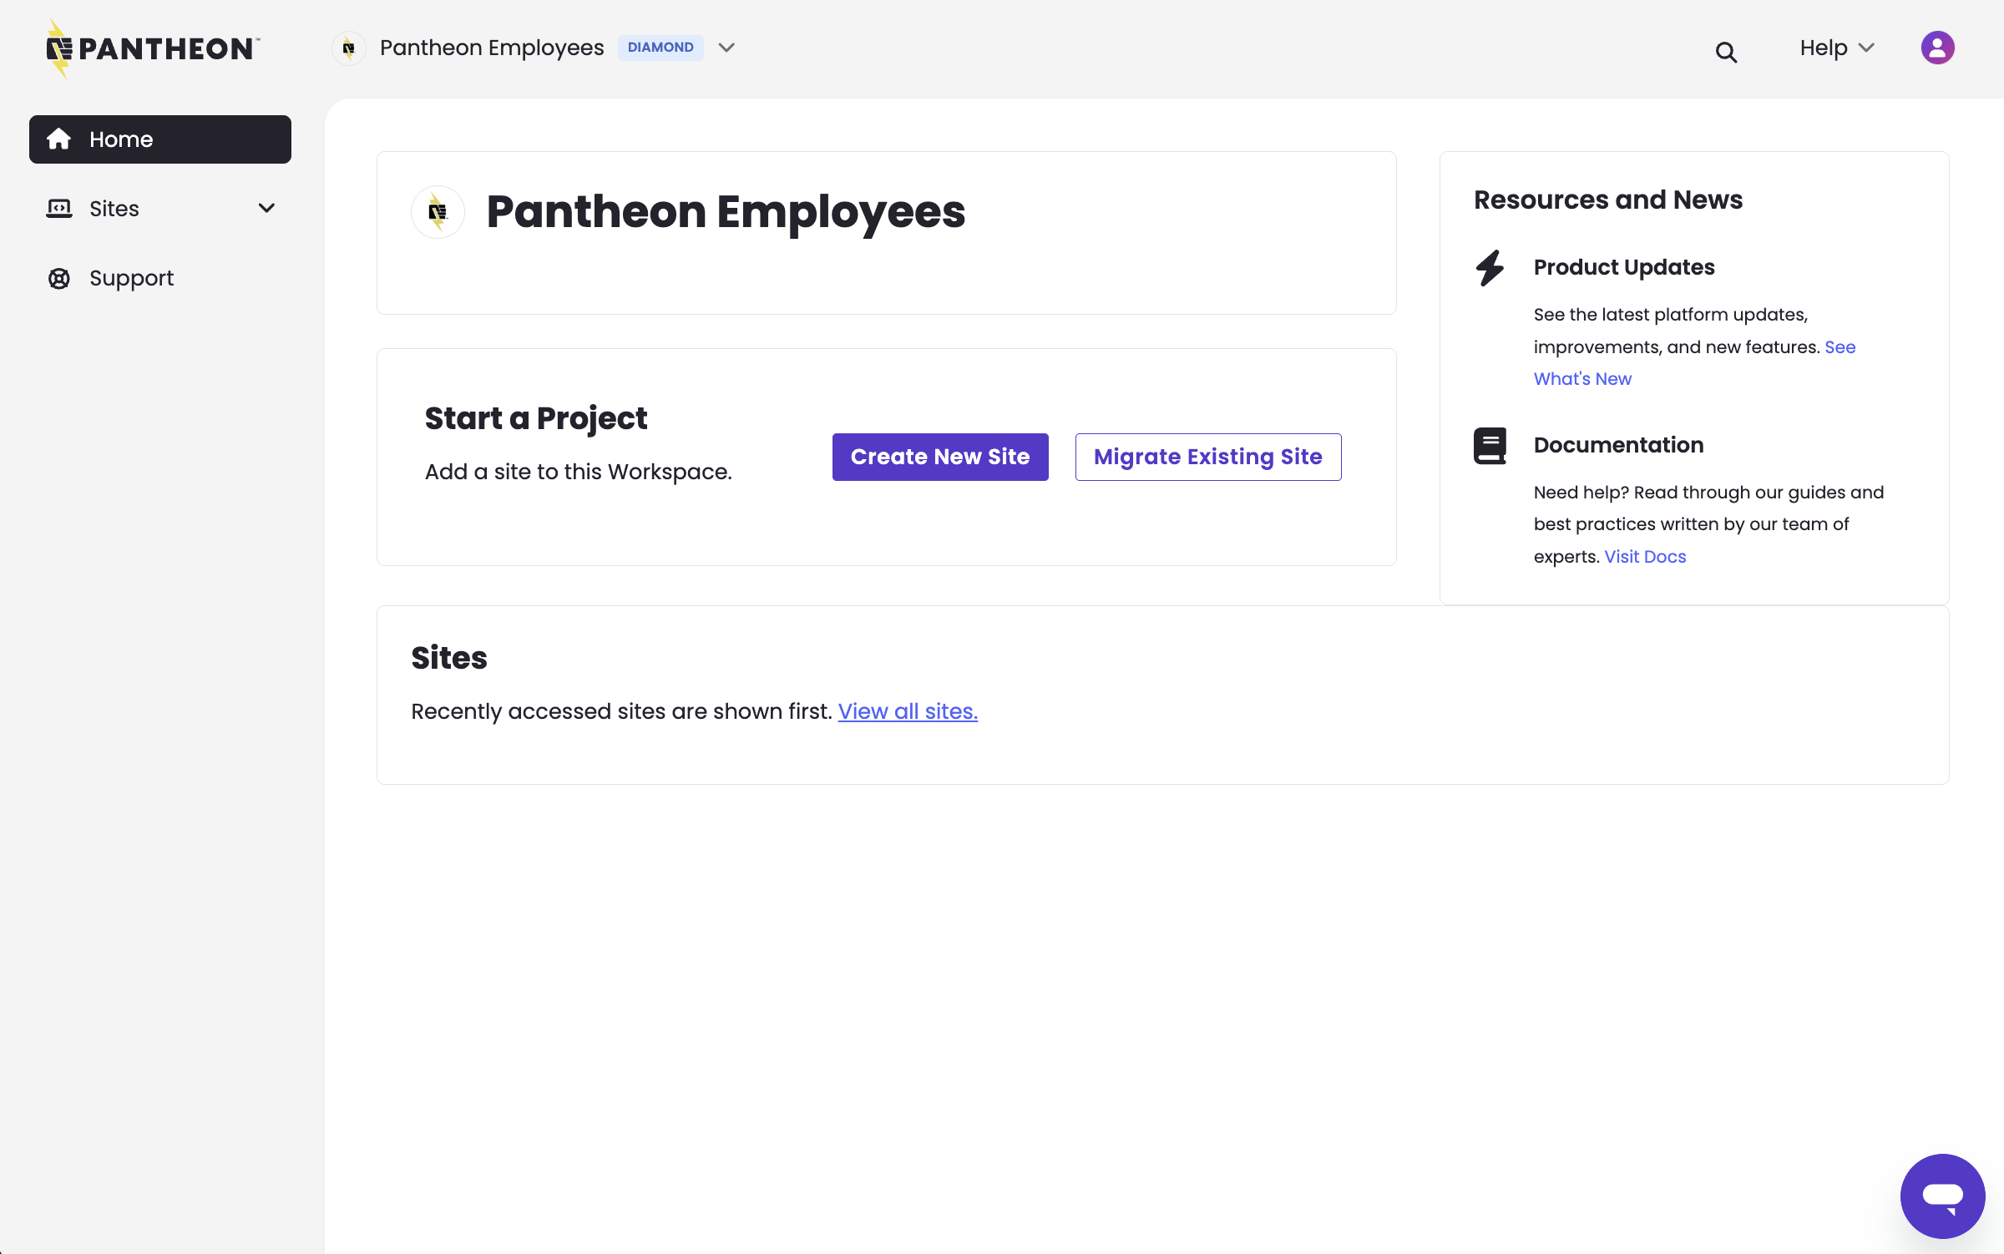Open the search tool
Viewport: 2004px width, 1254px height.
1727,51
